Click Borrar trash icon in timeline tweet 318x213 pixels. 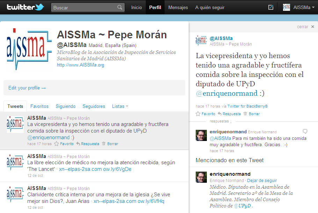tap(104, 143)
